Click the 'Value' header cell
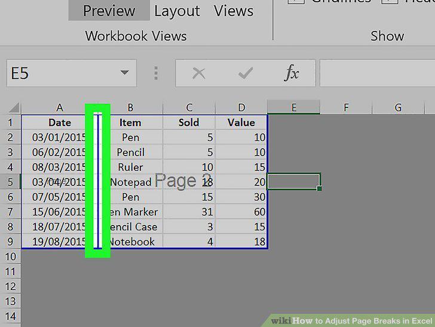This screenshot has width=435, height=327. pos(241,122)
